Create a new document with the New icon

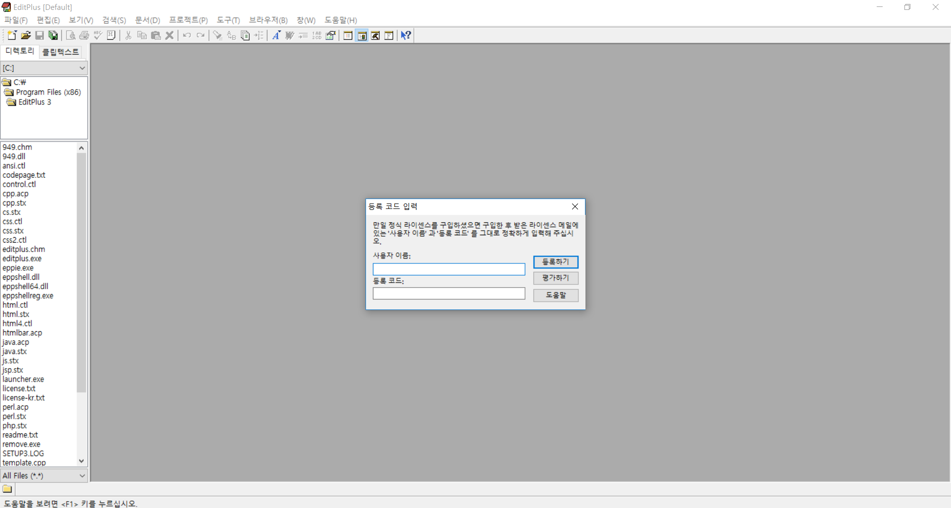click(x=12, y=35)
